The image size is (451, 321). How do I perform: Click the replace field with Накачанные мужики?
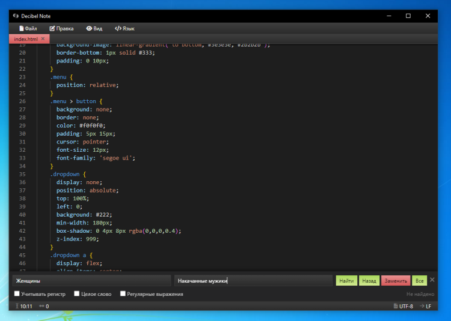pyautogui.click(x=253, y=281)
